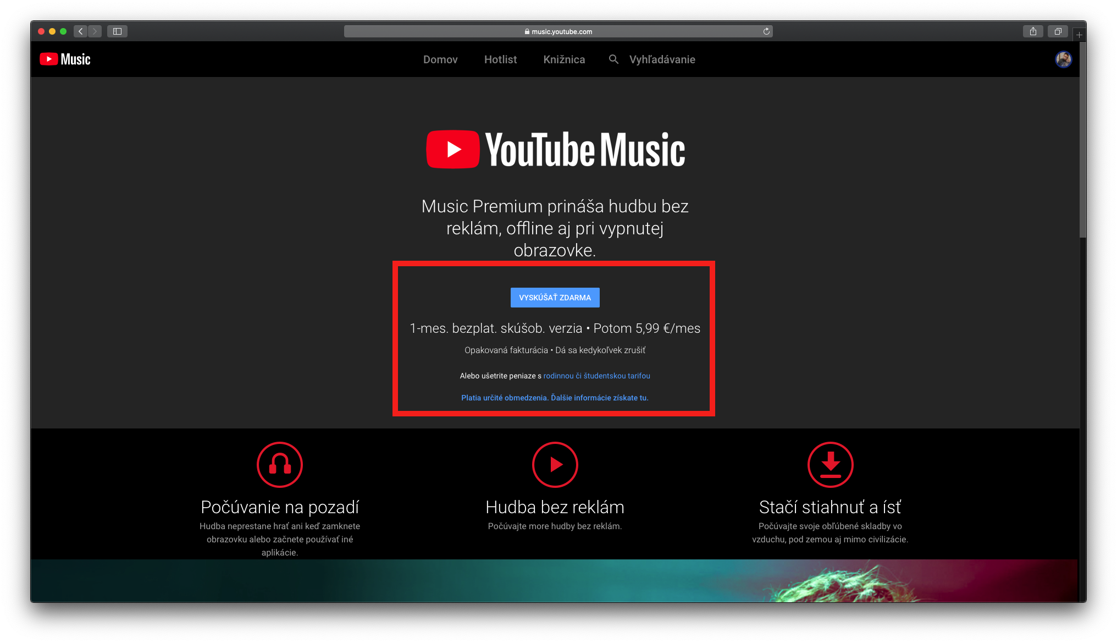Click the 1-mes. bezplat. skúšob. verzia text
Viewport: 1117px width, 643px height.
(x=496, y=328)
